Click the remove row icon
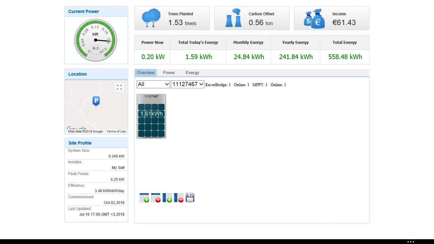The height and width of the screenshot is (244, 434). click(x=156, y=198)
